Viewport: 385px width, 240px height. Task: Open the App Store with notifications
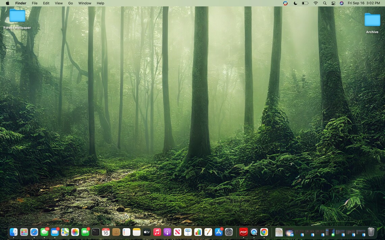tap(219, 232)
